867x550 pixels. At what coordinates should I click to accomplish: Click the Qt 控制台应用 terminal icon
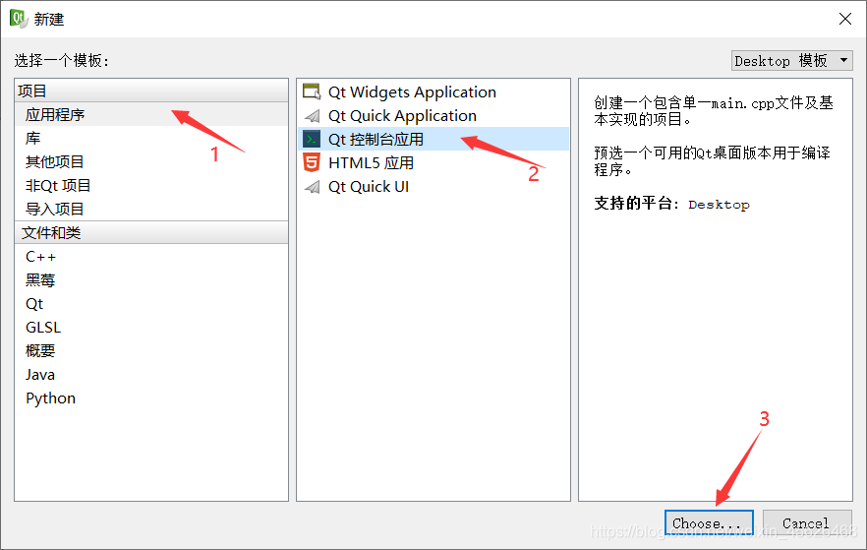[x=312, y=140]
